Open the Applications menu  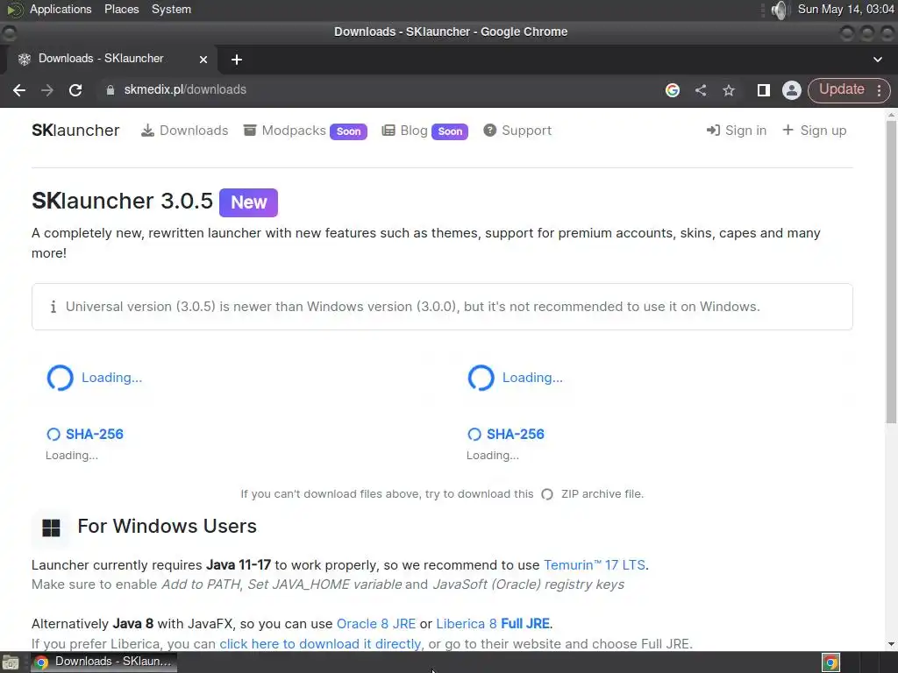pyautogui.click(x=61, y=9)
